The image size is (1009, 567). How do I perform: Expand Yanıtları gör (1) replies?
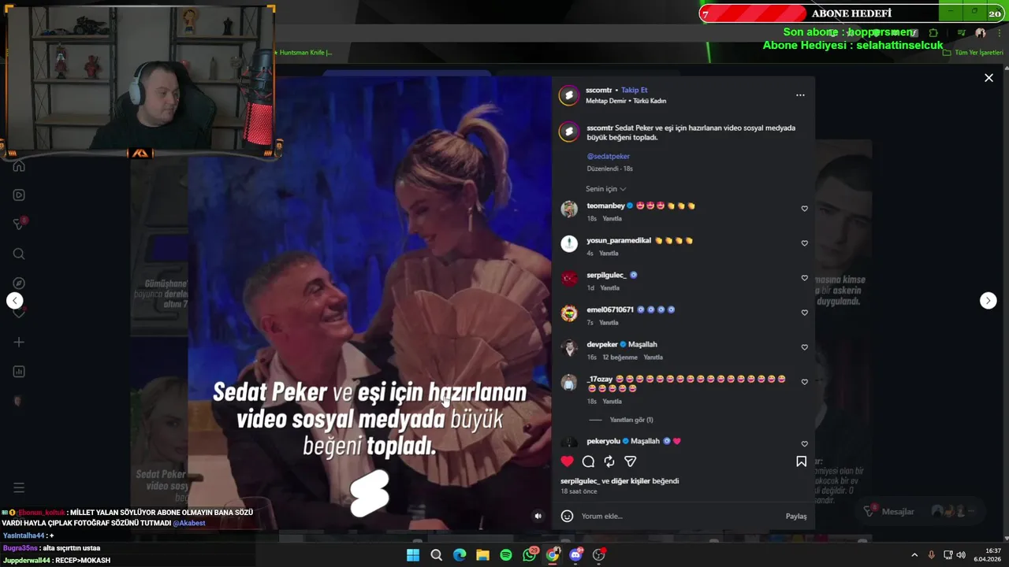631,420
